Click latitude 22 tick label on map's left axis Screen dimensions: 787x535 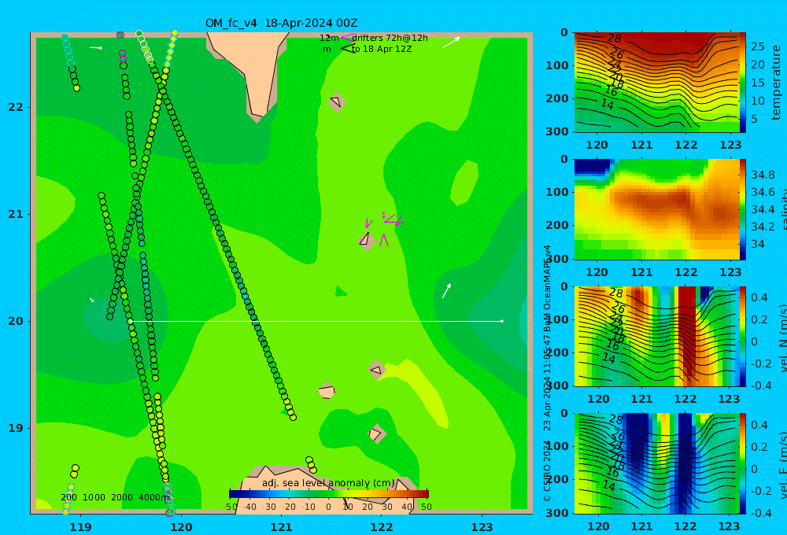coord(16,108)
